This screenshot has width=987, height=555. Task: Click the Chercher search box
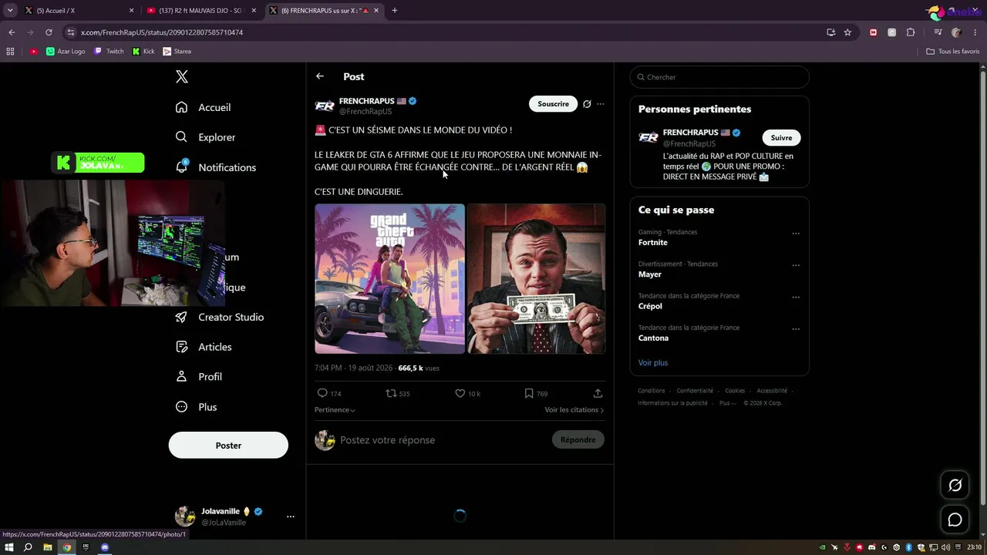719,77
